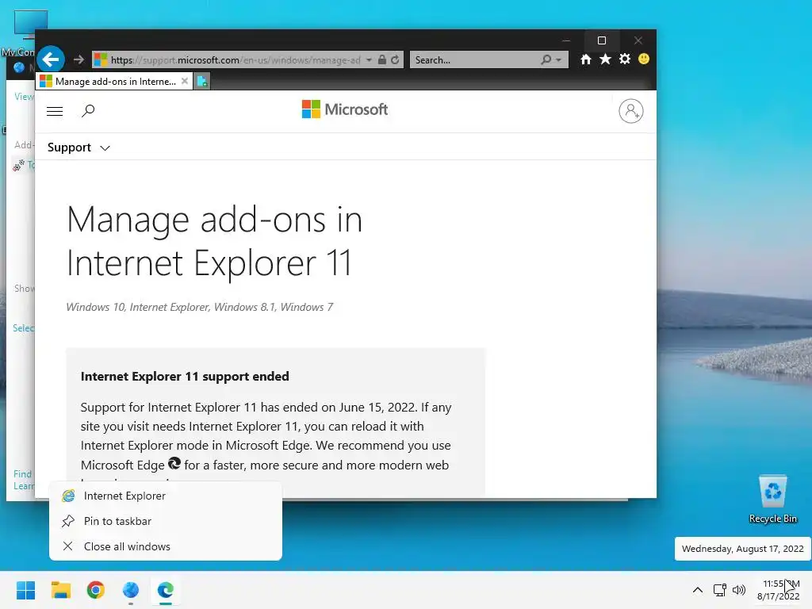Click the padlock security icon
The width and height of the screenshot is (812, 609).
382,59
